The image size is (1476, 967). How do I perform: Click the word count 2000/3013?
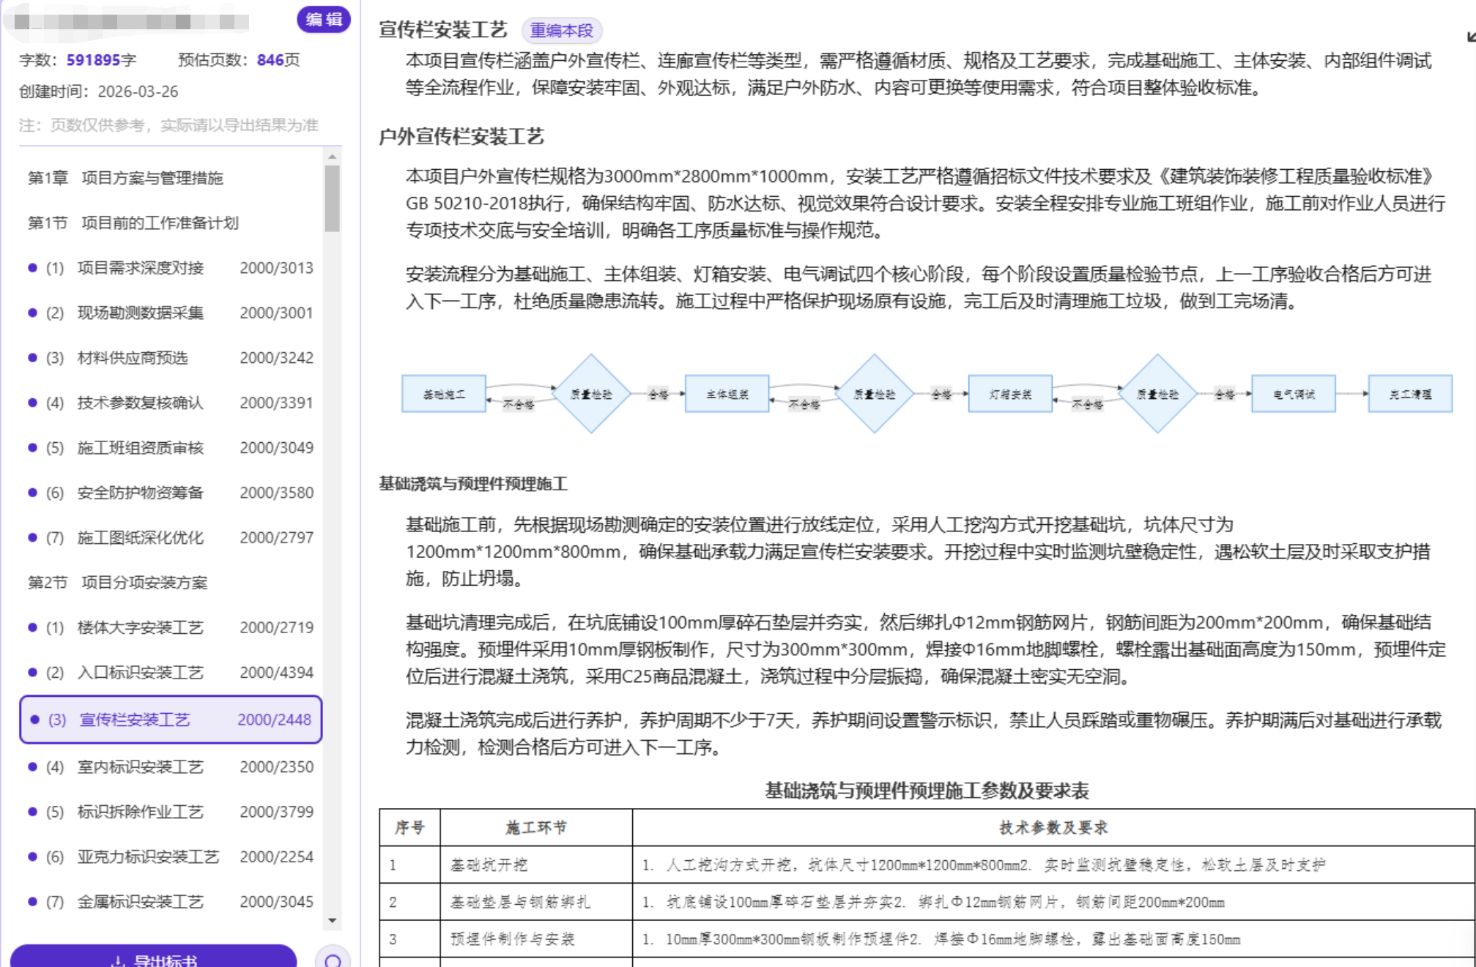pos(276,268)
